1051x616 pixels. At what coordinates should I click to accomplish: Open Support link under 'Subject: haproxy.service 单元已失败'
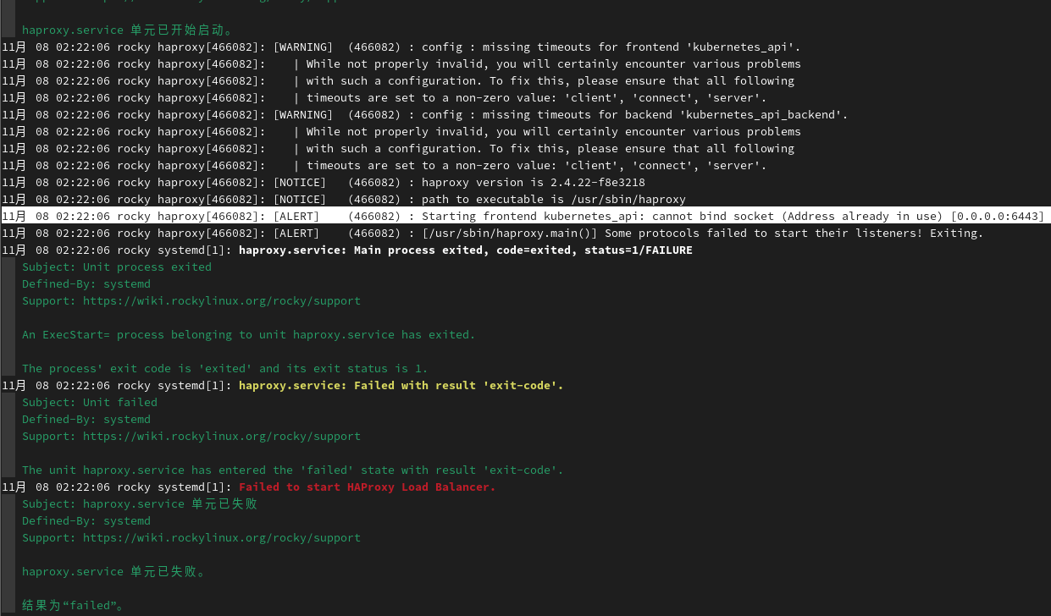222,537
